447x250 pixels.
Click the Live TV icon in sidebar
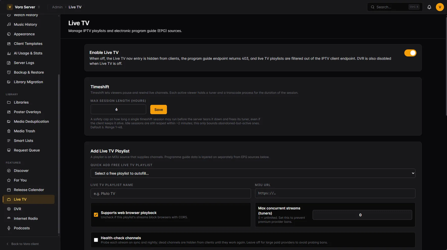click(9, 199)
